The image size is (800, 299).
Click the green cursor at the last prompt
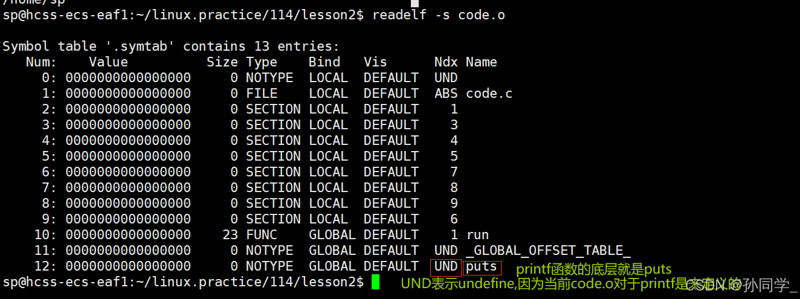(x=376, y=281)
